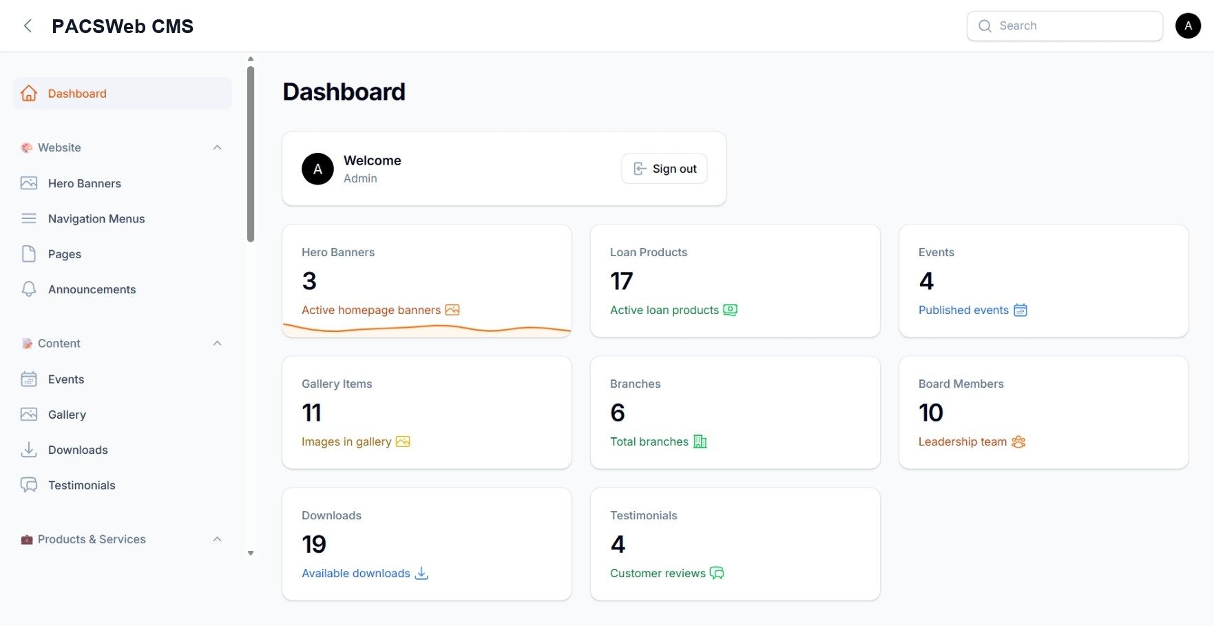Viewport: 1214px width, 626px height.
Task: Open Gallery from the sidebar
Action: tap(122, 415)
